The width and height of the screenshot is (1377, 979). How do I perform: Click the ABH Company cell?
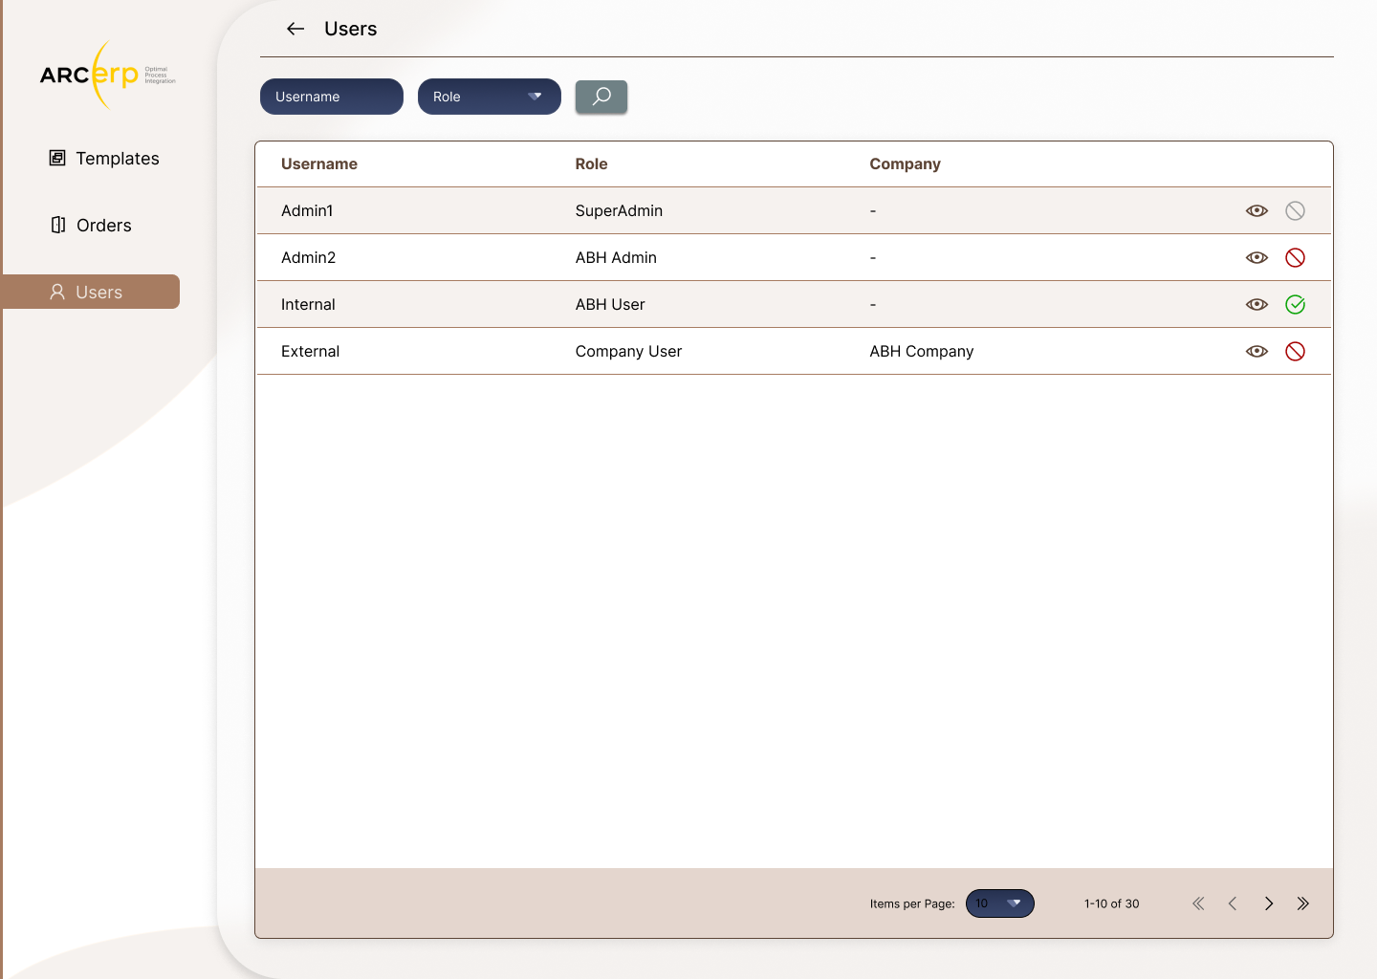922,351
